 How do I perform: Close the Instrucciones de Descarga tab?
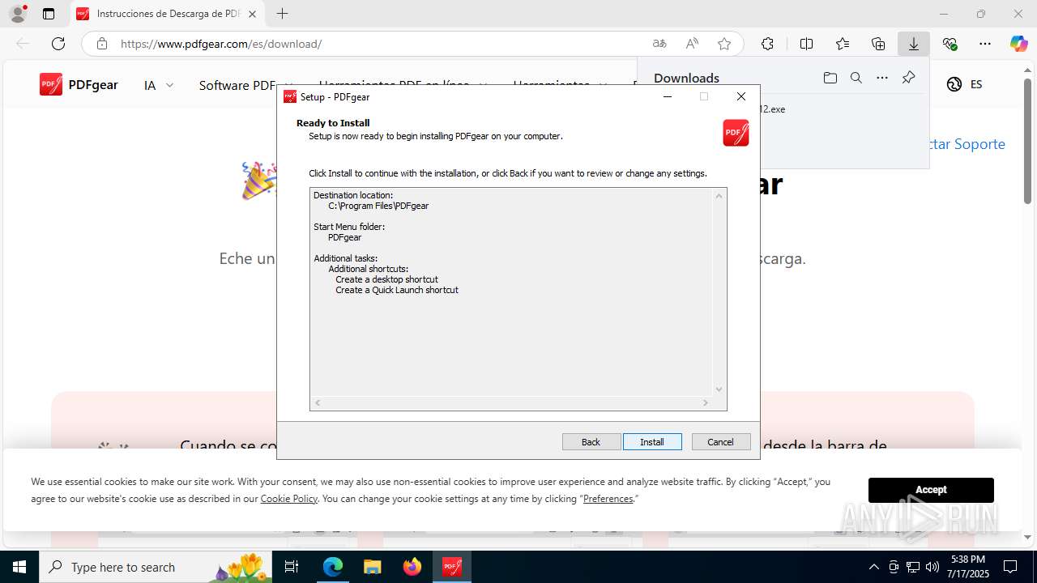[252, 14]
